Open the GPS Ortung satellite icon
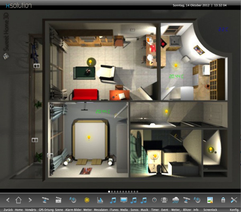Image resolution: width=241 pixels, height=212 pixels. pos(46,200)
